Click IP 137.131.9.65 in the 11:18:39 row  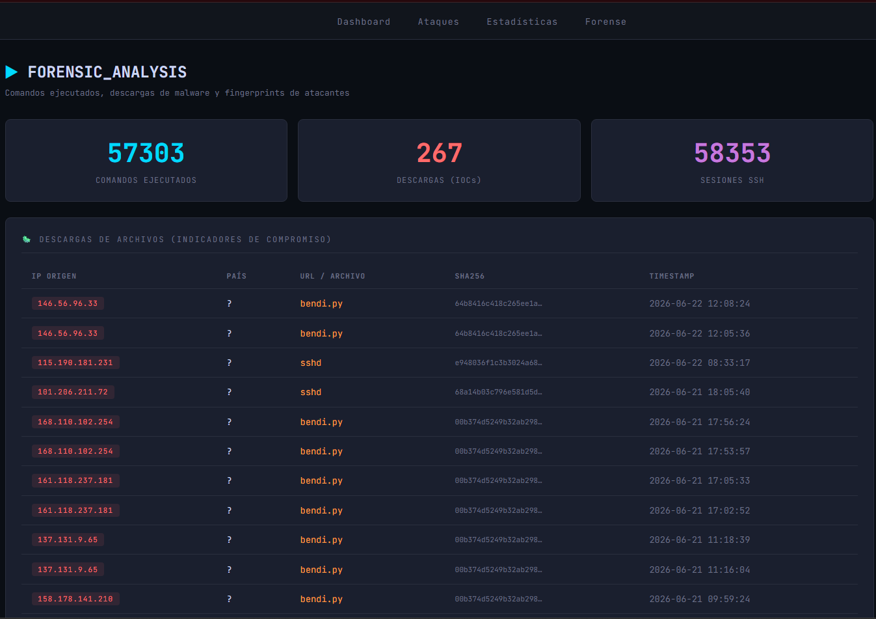coord(68,540)
